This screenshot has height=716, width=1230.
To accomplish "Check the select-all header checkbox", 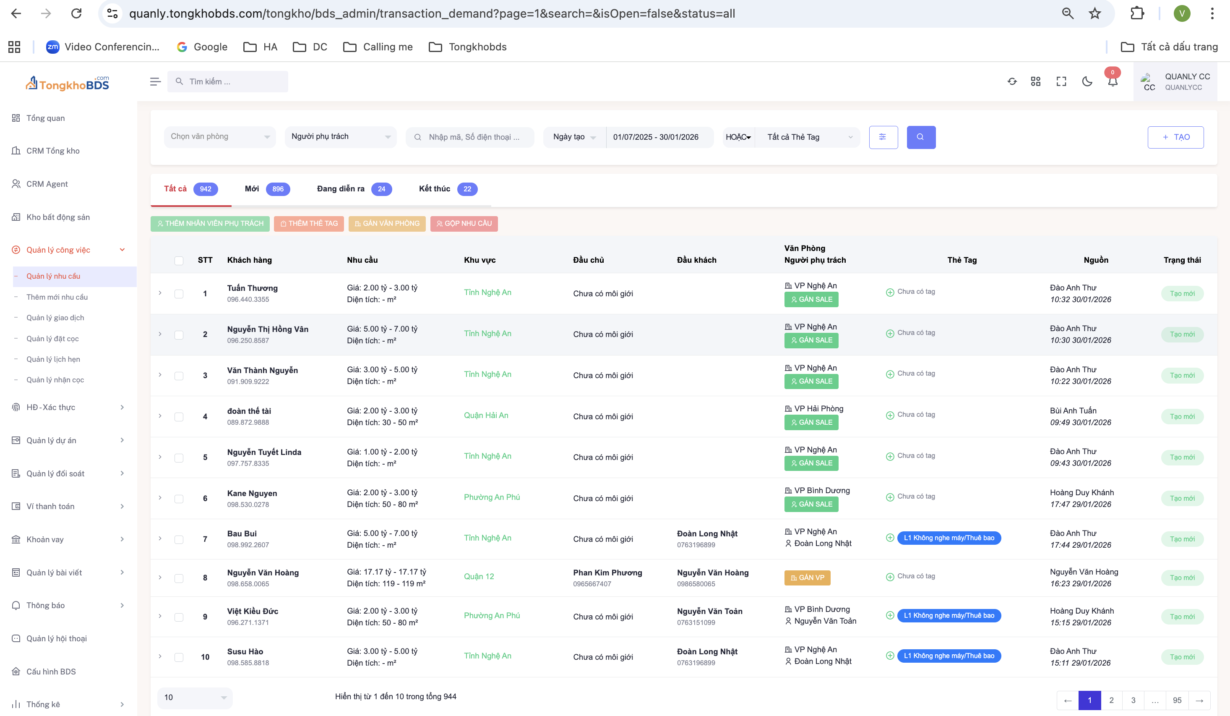I will [x=179, y=260].
